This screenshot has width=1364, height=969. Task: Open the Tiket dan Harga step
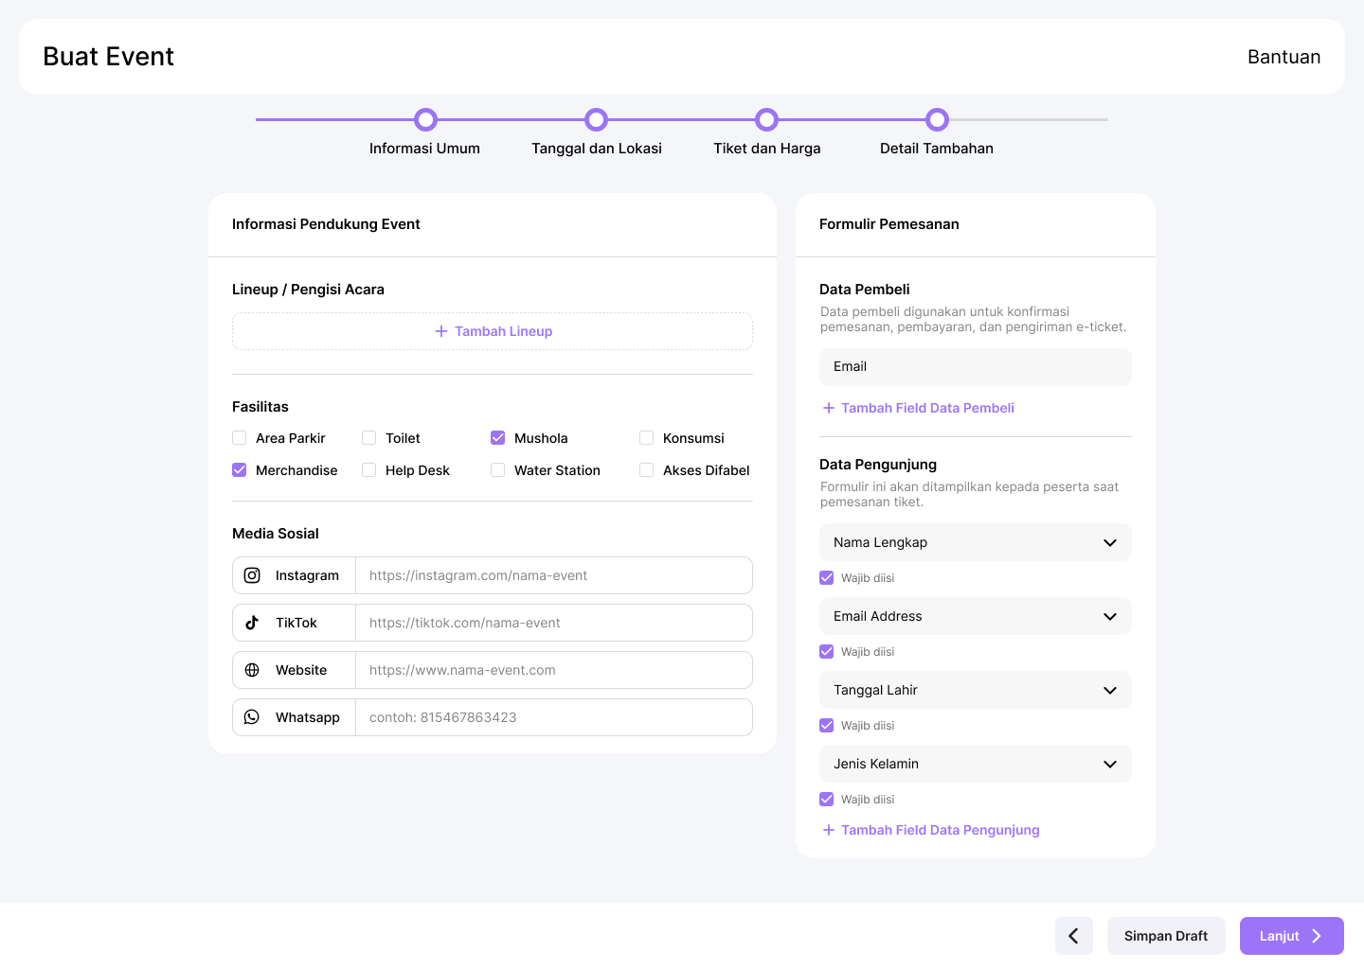767,149
